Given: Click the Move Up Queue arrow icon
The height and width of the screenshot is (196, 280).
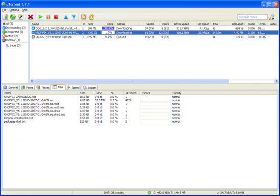Looking at the screenshot, I should (x=66, y=17).
